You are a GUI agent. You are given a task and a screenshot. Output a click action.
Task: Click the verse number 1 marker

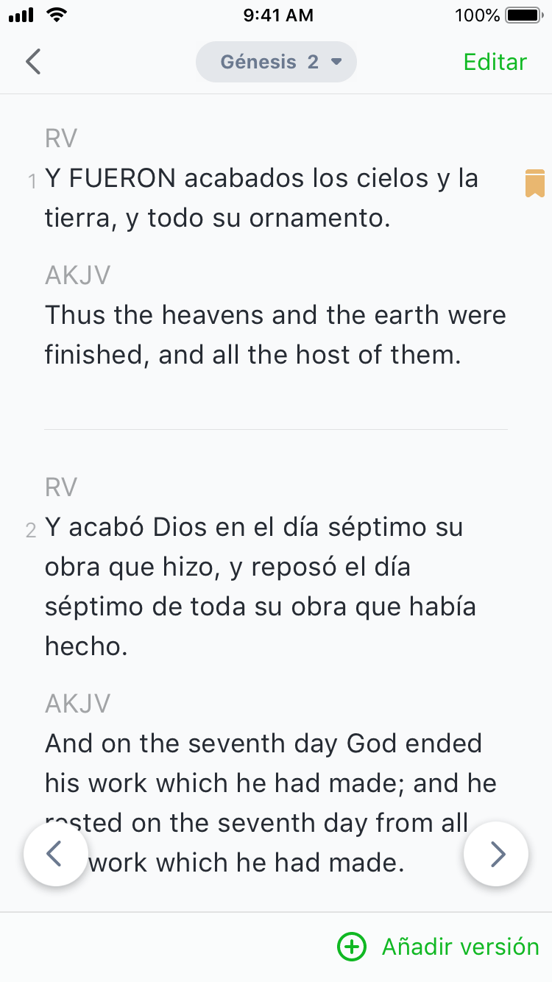(x=32, y=181)
